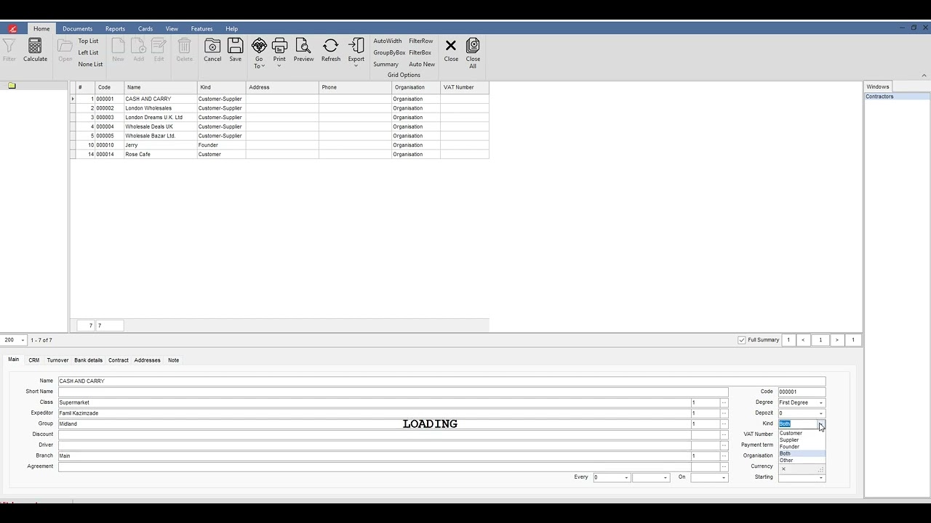The height and width of the screenshot is (523, 931).
Task: Toggle the GroupByBox option
Action: click(389, 52)
